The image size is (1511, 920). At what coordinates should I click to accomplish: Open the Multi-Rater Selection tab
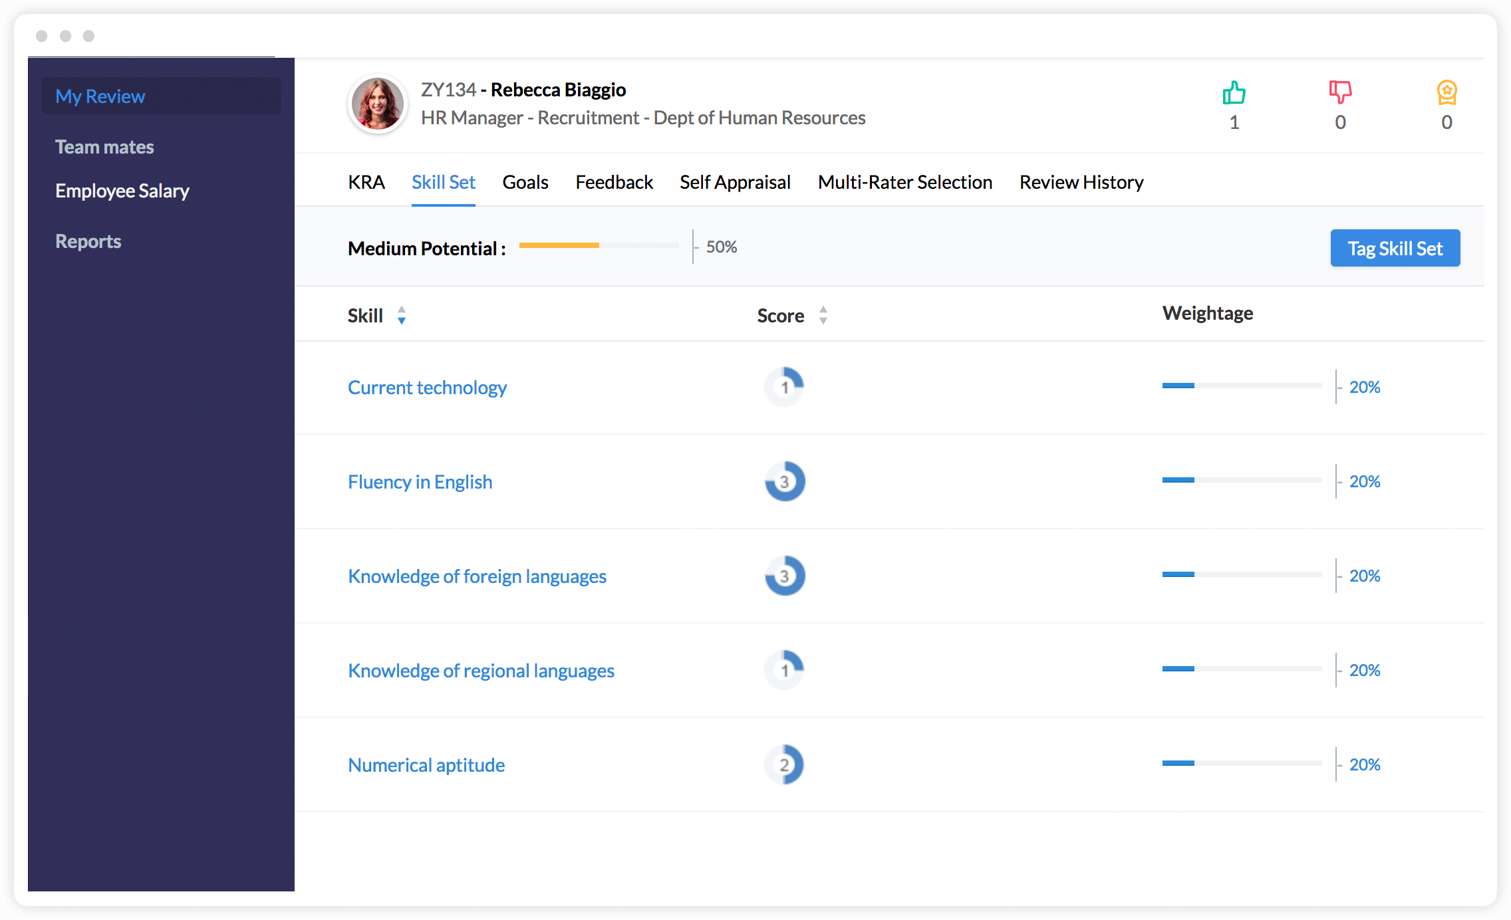click(904, 182)
